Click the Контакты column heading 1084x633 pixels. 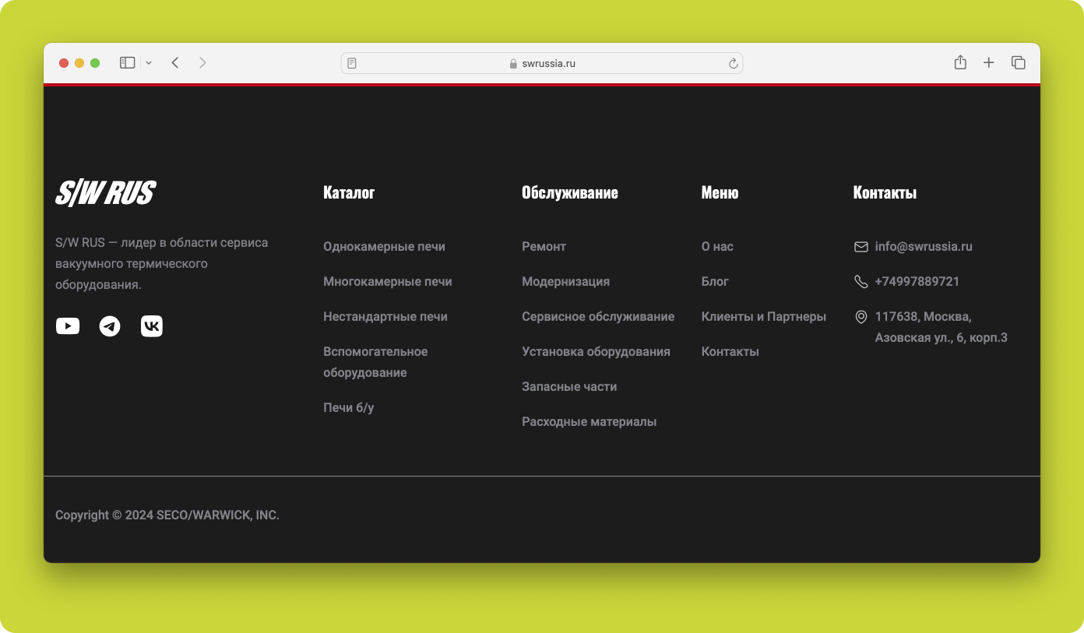tap(885, 193)
